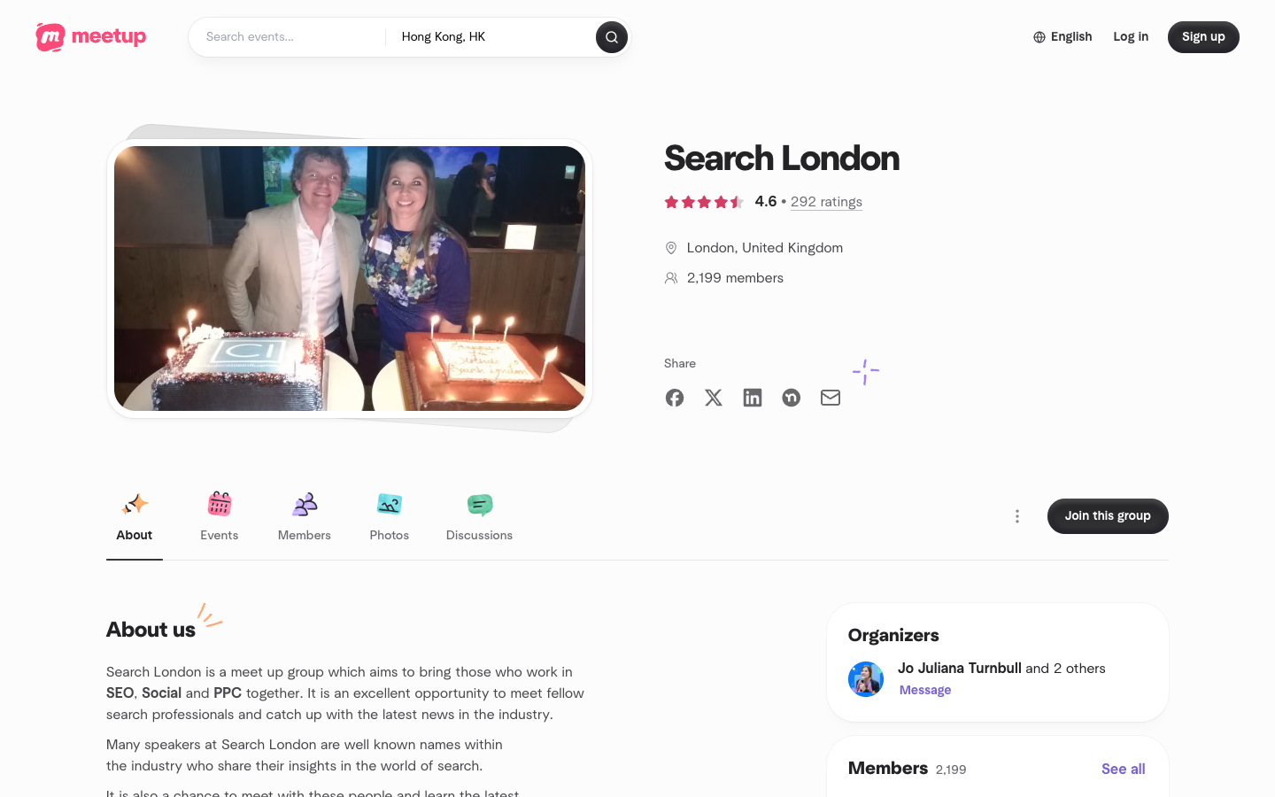Message the organizer
This screenshot has width=1275, height=797.
[925, 690]
